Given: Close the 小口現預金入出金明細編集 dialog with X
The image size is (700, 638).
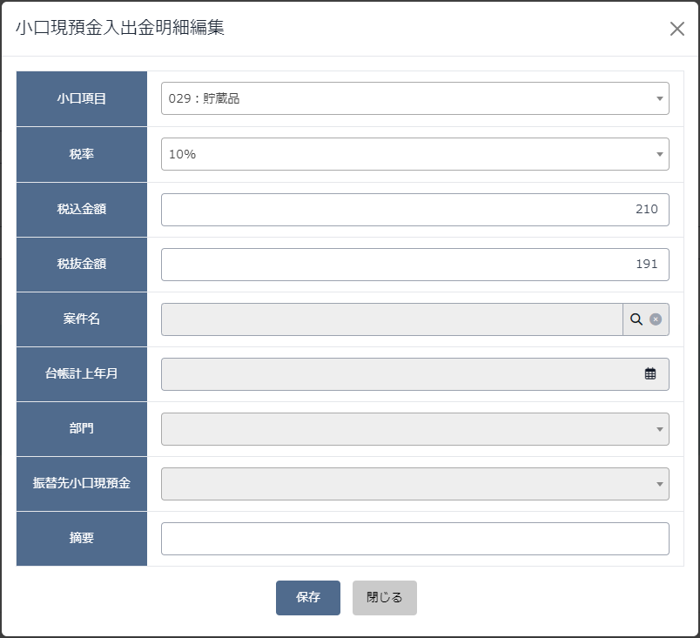Looking at the screenshot, I should 677,29.
